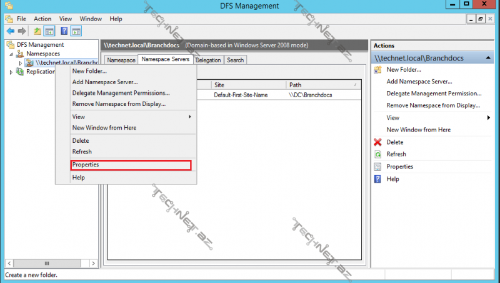Expand the \\technet.local\Branchdocs tree node

[21, 63]
